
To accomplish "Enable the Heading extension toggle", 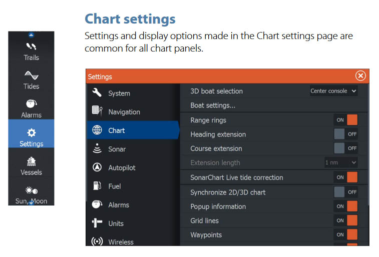I will [346, 134].
